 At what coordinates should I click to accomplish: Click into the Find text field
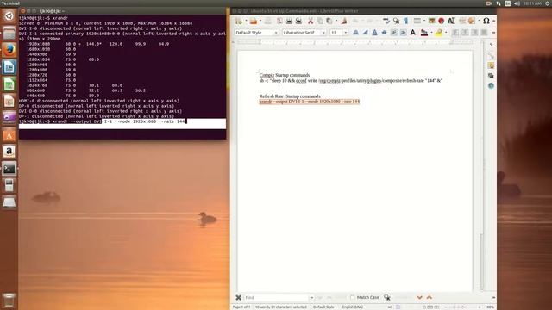coord(276,298)
